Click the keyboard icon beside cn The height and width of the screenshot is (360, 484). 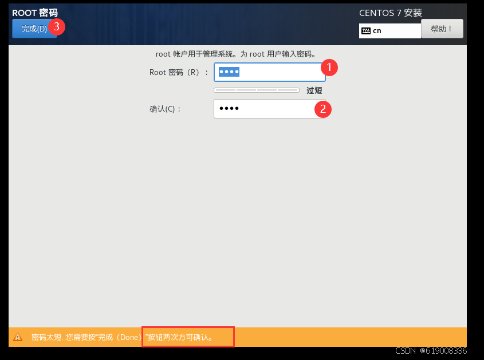point(366,31)
